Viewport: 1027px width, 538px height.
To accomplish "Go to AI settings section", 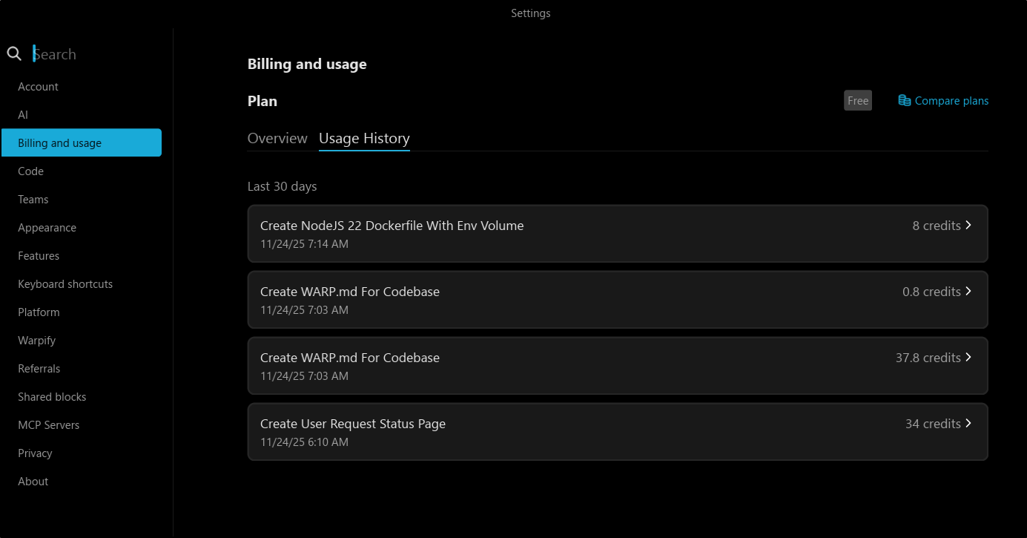I will pos(23,115).
